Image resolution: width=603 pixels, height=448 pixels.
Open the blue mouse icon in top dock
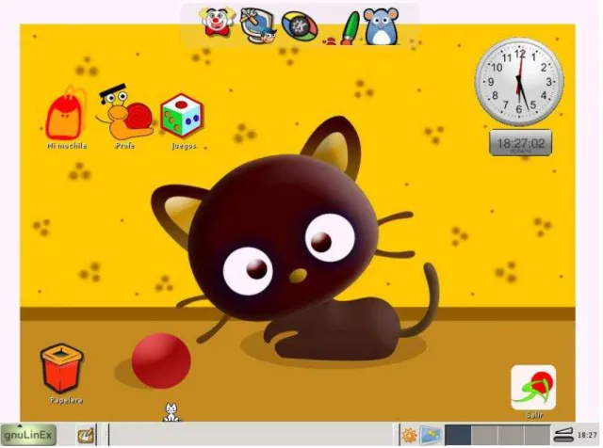[381, 26]
